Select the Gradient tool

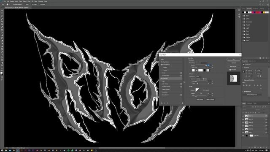tap(2, 43)
